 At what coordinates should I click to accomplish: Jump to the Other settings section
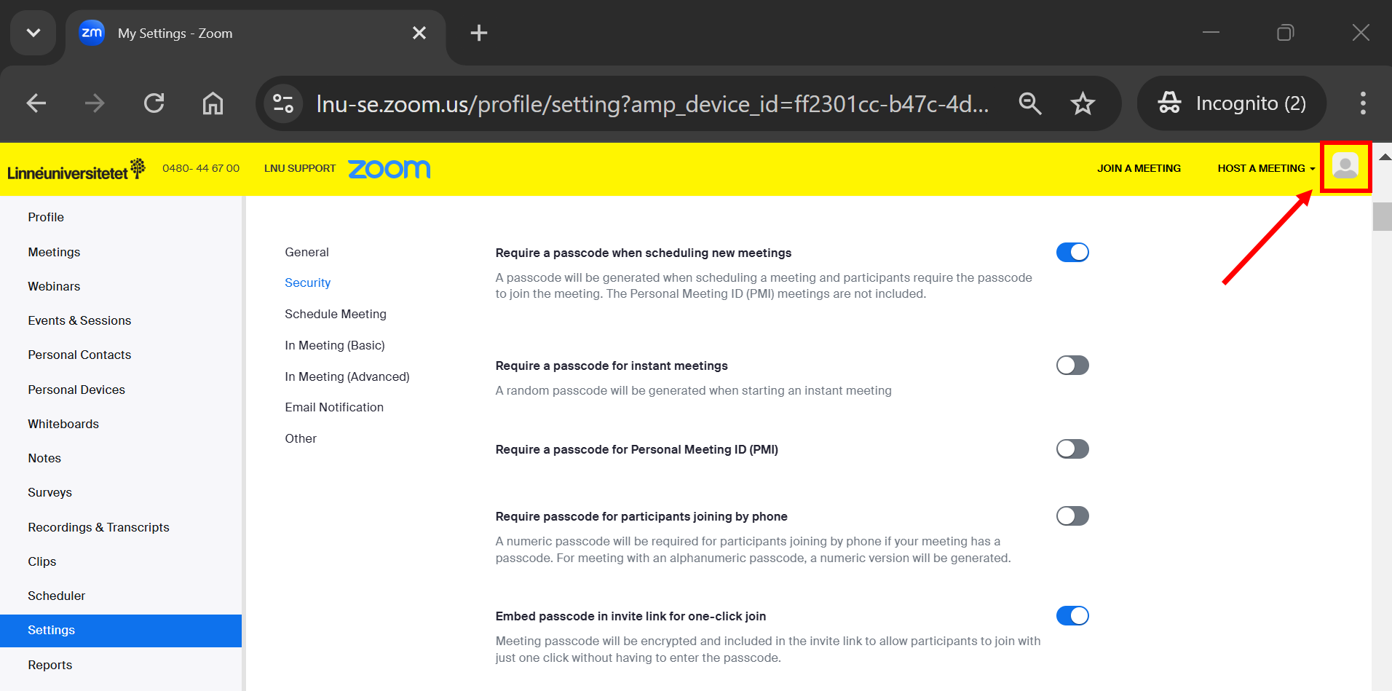(x=301, y=438)
